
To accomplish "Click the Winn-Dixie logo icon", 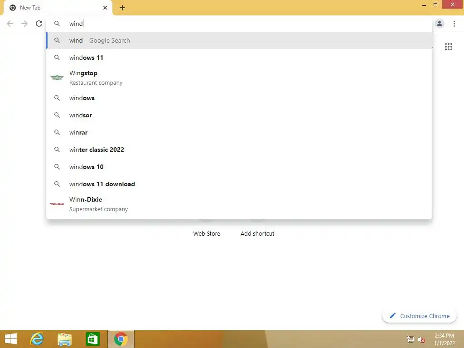I will point(57,204).
